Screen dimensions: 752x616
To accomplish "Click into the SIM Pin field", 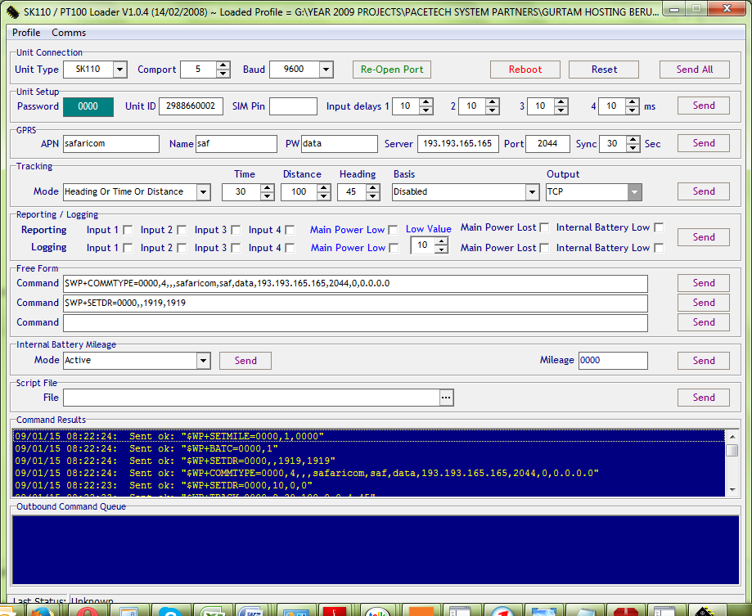I will (x=293, y=106).
